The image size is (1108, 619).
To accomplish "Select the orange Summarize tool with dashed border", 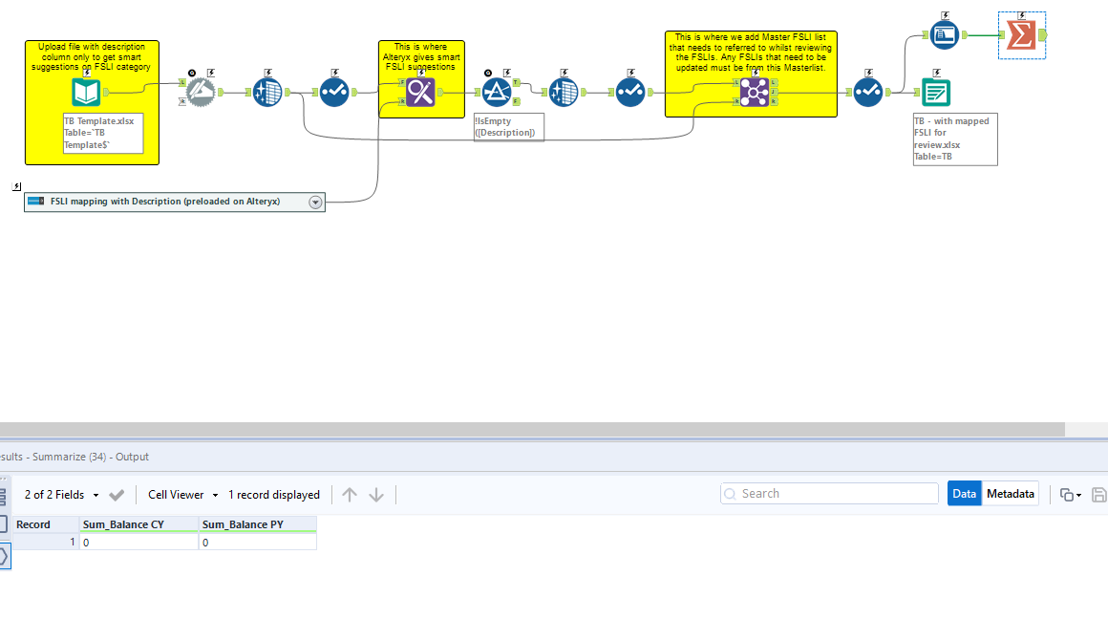I will click(x=1022, y=33).
